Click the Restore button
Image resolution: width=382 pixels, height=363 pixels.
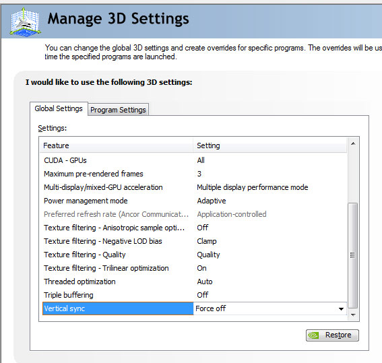point(332,335)
